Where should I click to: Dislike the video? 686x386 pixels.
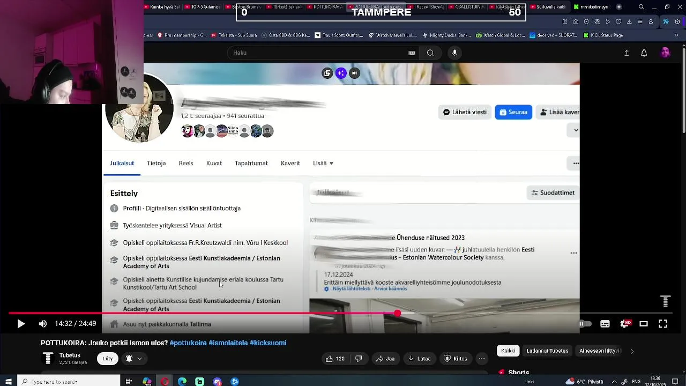coord(359,359)
